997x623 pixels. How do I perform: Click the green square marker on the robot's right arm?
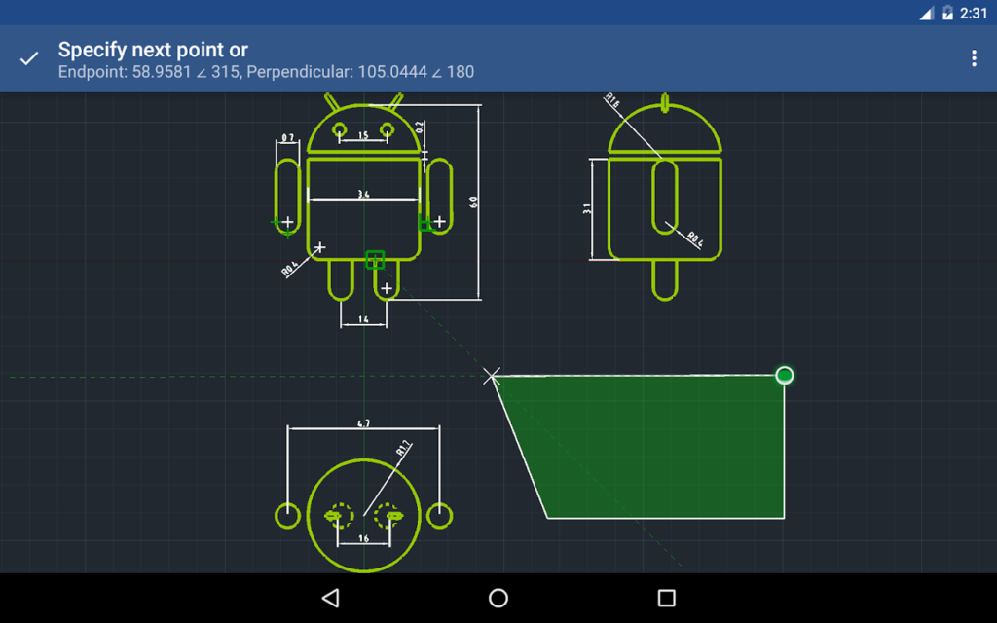point(425,224)
